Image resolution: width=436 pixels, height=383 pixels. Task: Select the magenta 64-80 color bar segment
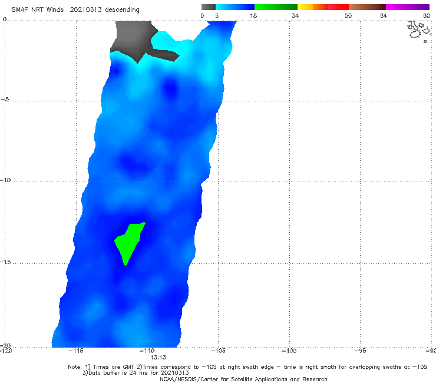click(408, 7)
